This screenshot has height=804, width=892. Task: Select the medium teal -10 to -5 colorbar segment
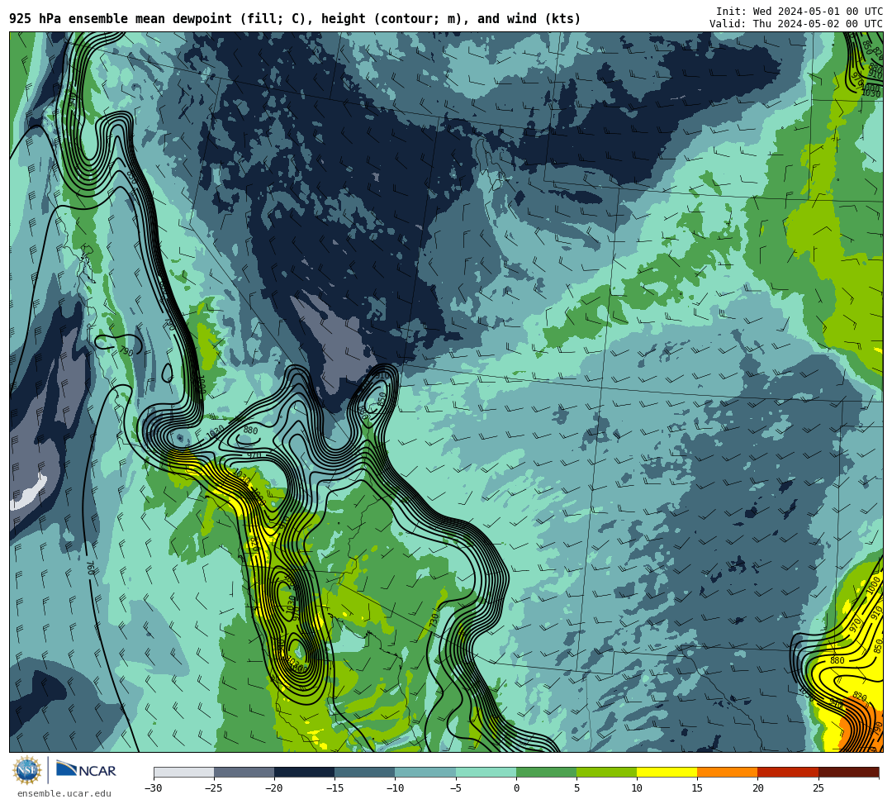425,772
